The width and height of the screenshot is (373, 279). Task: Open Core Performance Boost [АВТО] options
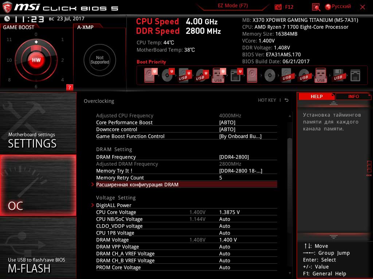point(186,122)
